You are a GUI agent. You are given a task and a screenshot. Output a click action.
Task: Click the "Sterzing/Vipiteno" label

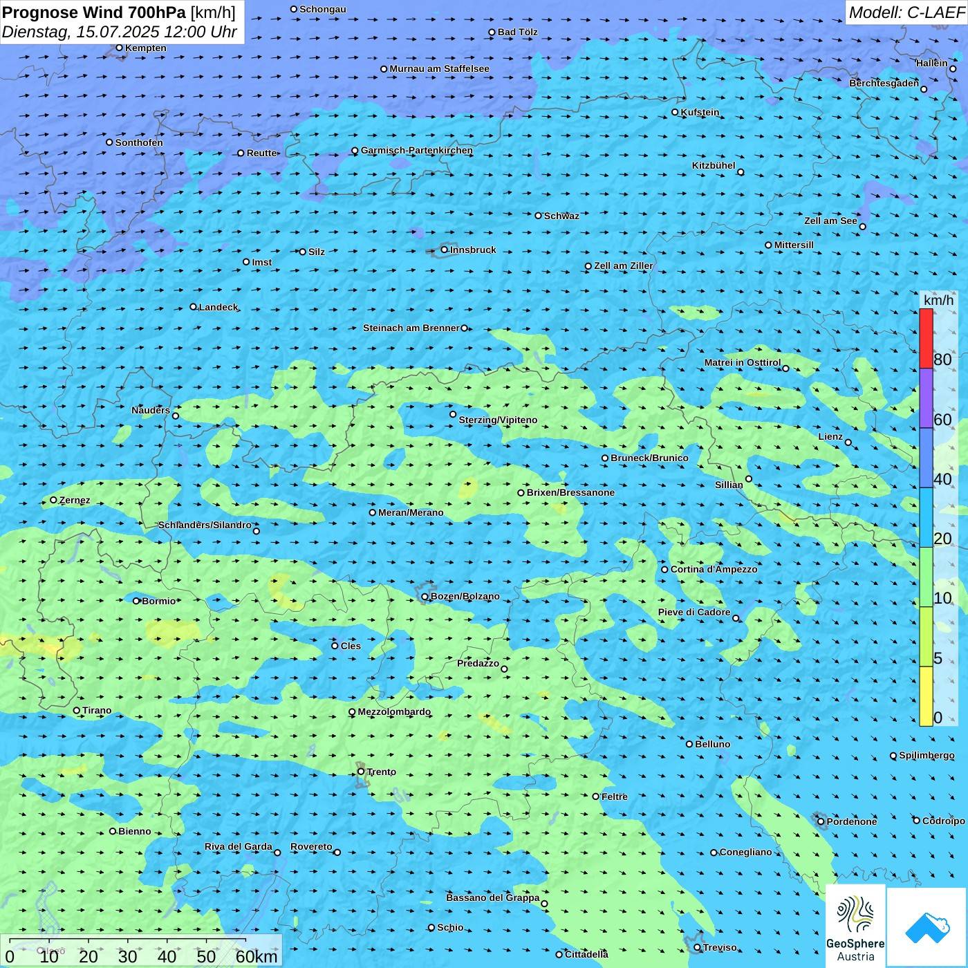coord(499,420)
